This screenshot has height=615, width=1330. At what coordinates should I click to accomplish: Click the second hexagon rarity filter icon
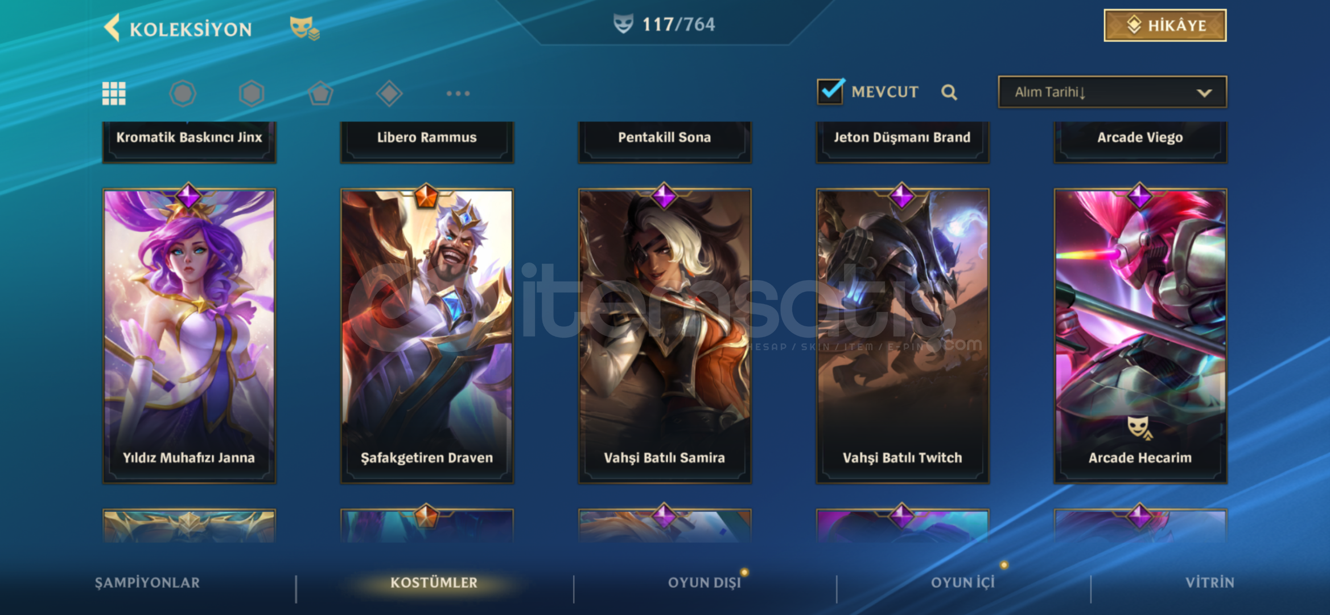click(x=252, y=93)
